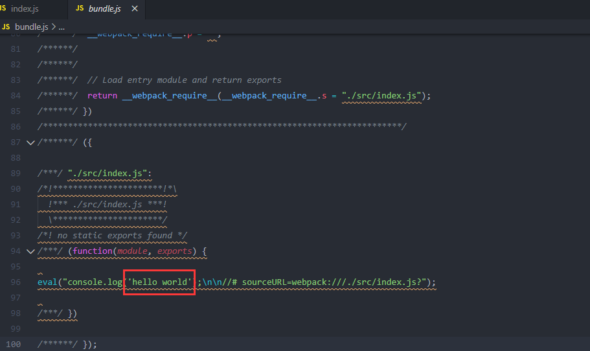
Task: Click the long asterisk comment on line 86
Action: [222, 126]
